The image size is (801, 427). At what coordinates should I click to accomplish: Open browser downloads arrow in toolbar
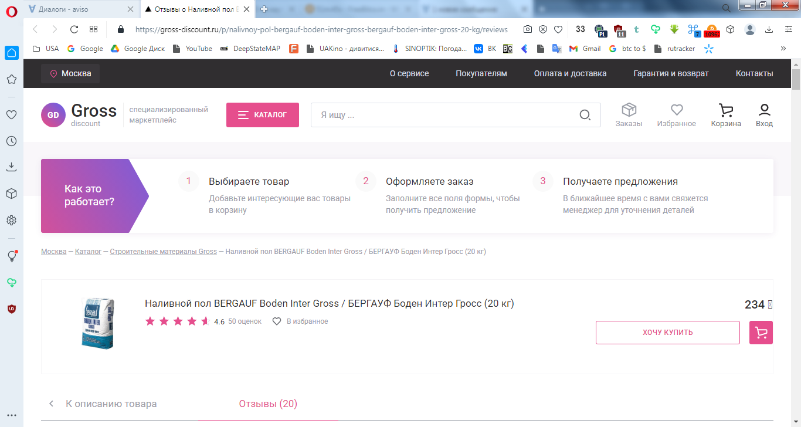[x=769, y=29]
